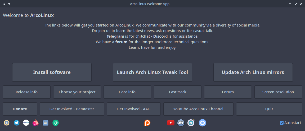Open Youtube ArcoLinux Channel
This screenshot has height=131, width=305.
coord(198,109)
